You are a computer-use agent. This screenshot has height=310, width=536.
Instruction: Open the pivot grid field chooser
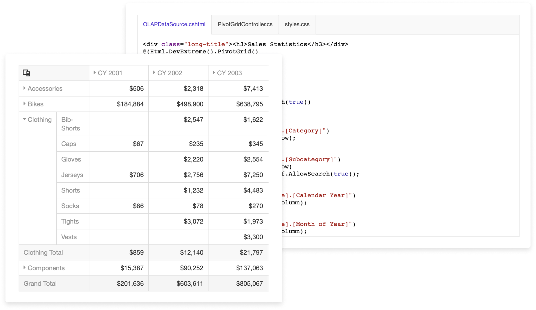(x=26, y=73)
